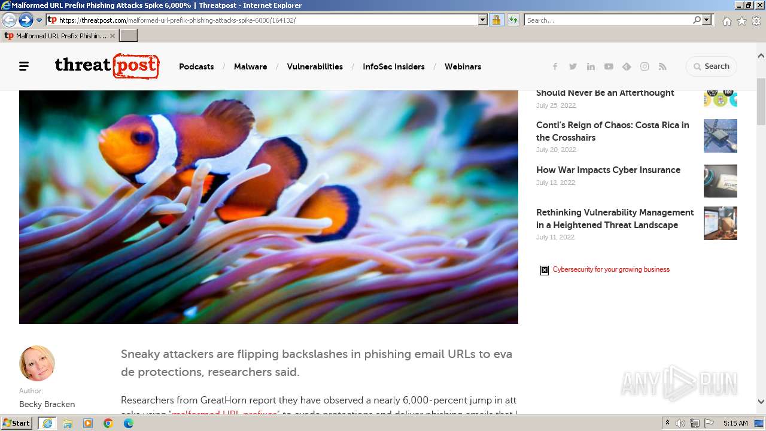Open Action Center flag tray icon

pyautogui.click(x=709, y=423)
